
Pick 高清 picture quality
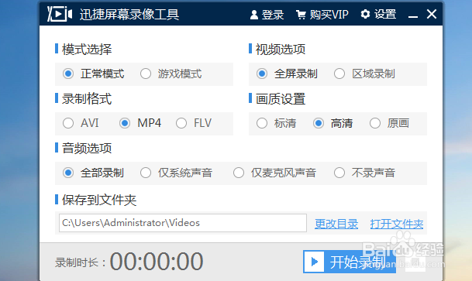[x=333, y=123]
